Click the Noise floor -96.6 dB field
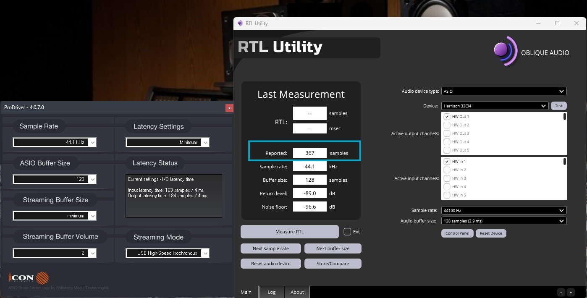This screenshot has height=298, width=587. point(310,207)
